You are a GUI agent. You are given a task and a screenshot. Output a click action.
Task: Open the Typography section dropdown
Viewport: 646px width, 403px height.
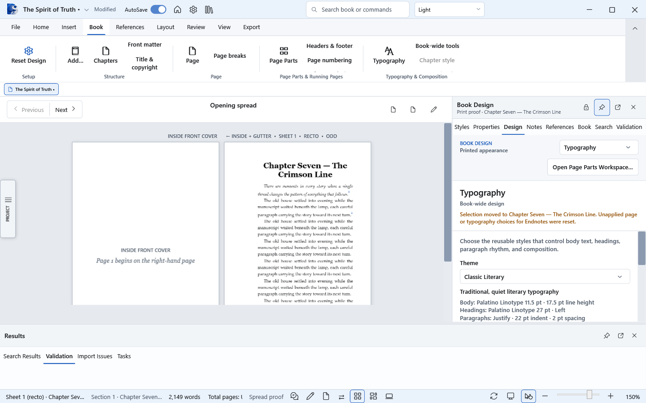tap(599, 147)
